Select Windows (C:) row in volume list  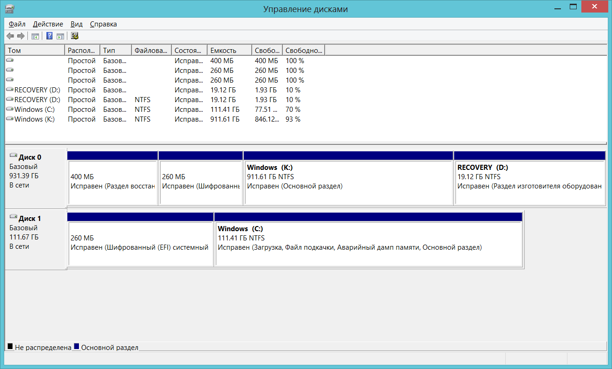coord(34,110)
